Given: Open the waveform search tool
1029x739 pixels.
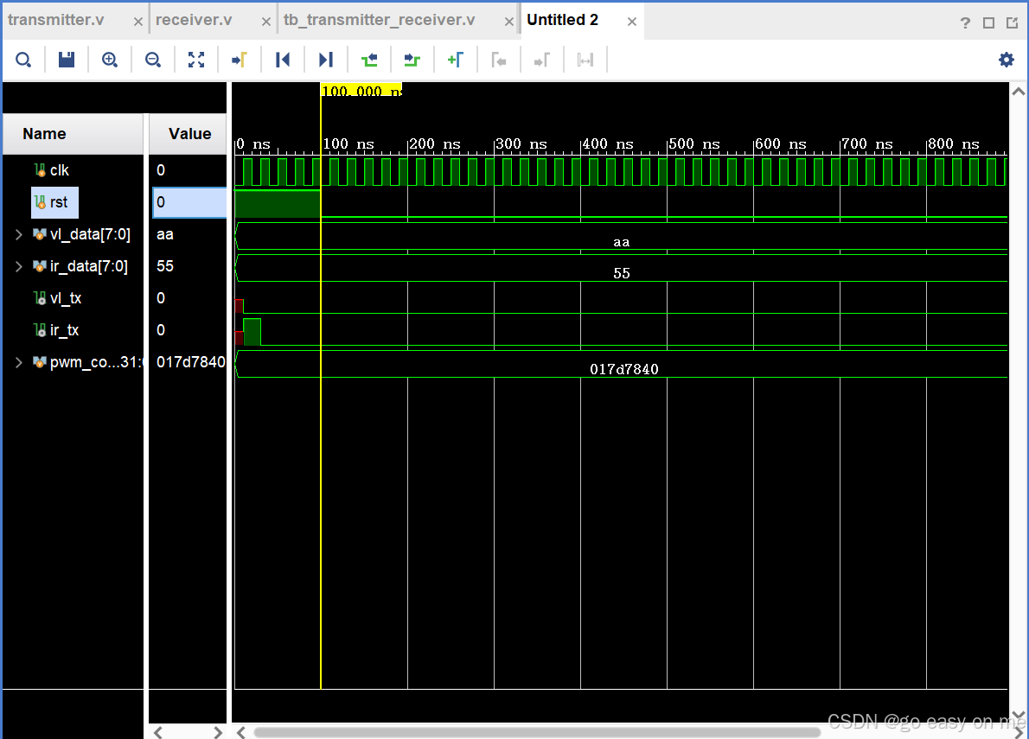Looking at the screenshot, I should click(23, 59).
